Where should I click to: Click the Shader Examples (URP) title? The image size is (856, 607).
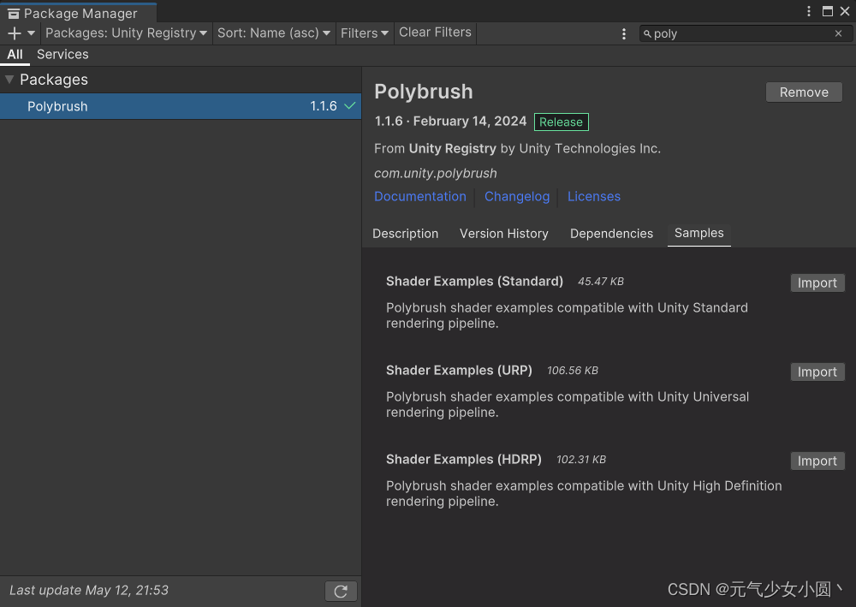click(x=459, y=371)
